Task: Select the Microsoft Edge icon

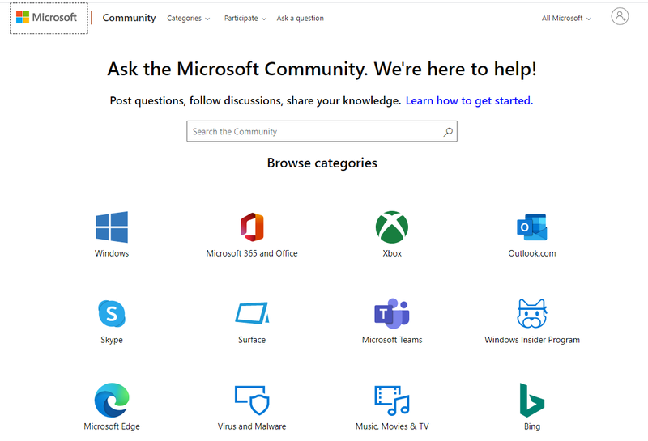Action: (112, 400)
